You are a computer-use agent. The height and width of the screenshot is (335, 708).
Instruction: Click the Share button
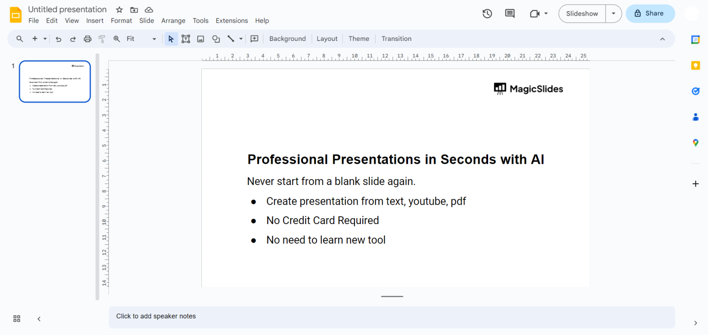[650, 13]
